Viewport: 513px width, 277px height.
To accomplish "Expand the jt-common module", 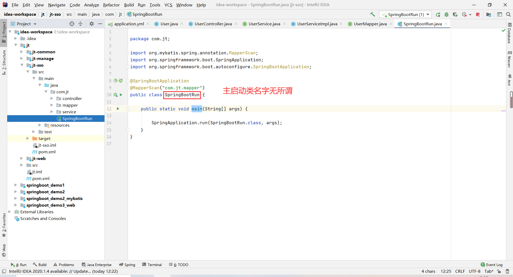I will tap(22, 52).
